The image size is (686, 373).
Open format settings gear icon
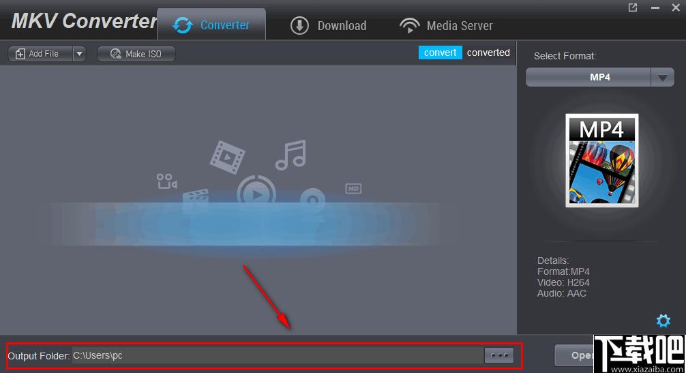tap(663, 320)
